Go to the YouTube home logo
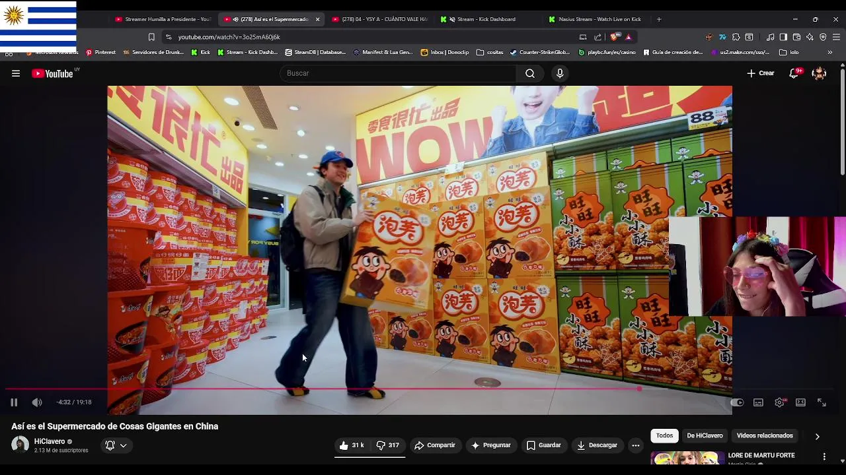The image size is (846, 475). coord(53,73)
